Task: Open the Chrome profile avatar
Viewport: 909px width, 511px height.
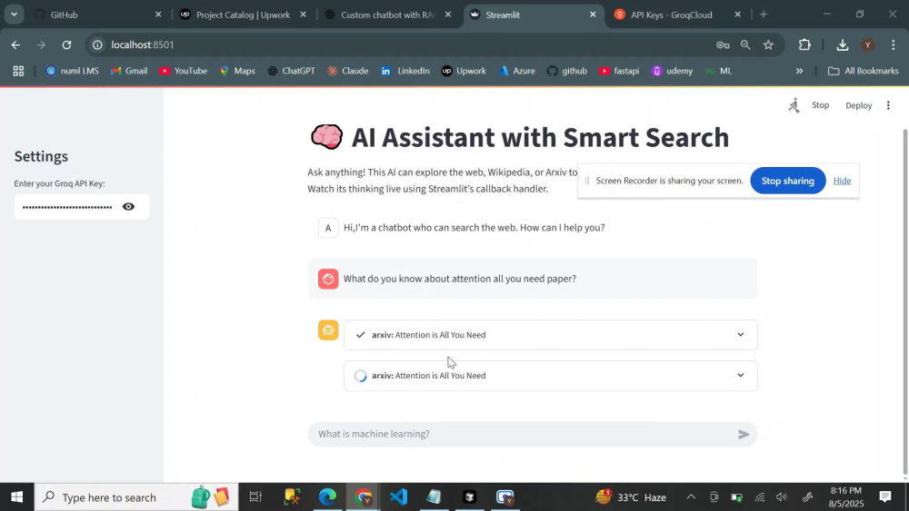Action: point(868,44)
